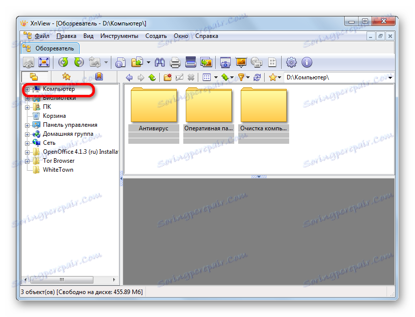Collapse the preview pane splitter arrow
The width and height of the screenshot is (415, 317).
(259, 177)
